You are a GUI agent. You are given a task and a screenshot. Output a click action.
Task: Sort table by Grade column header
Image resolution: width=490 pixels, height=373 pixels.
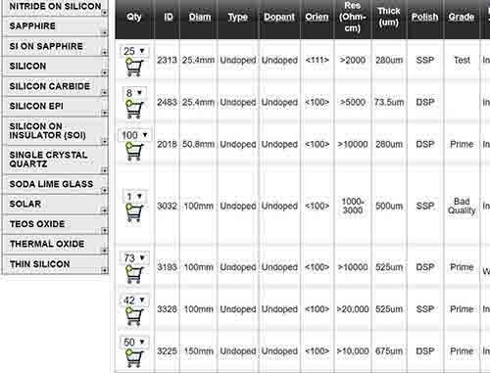pos(462,17)
